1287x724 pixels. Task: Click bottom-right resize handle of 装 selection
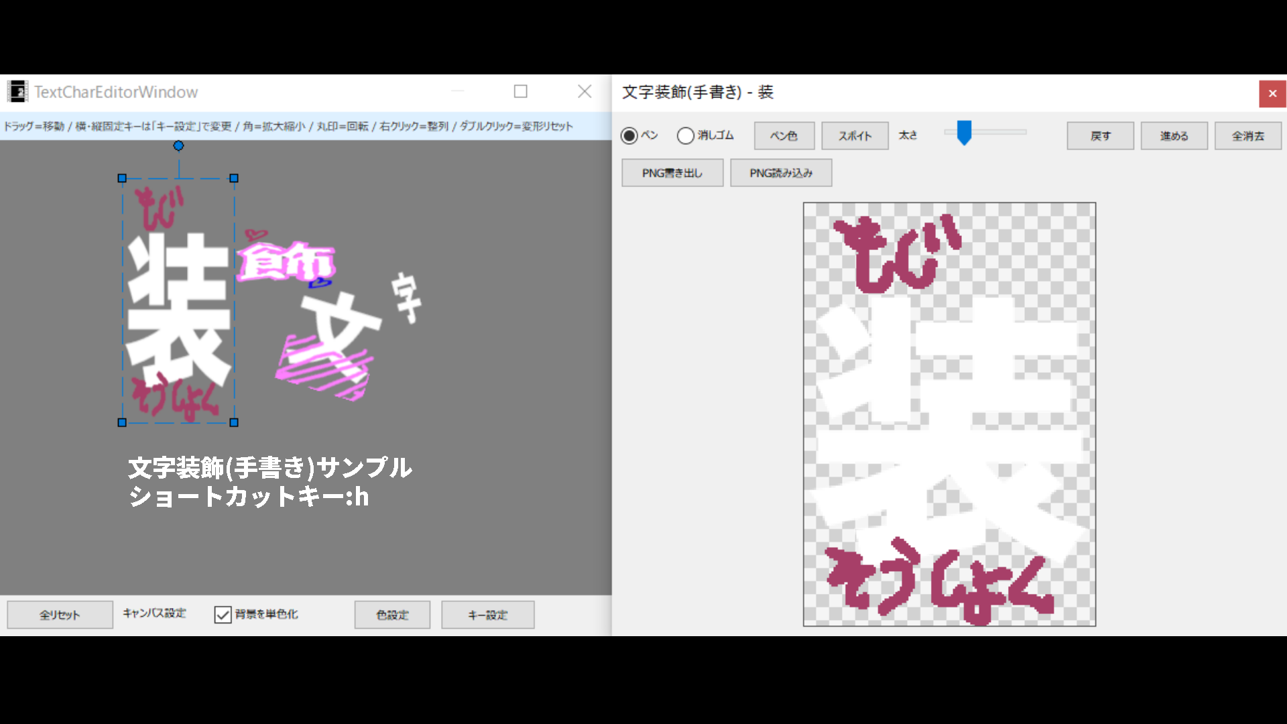point(234,422)
